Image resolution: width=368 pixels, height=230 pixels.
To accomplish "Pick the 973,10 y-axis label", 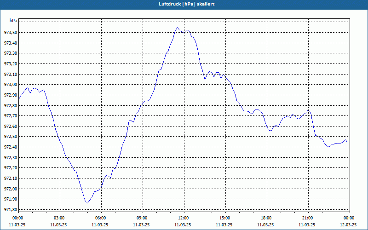I will coord(11,74).
